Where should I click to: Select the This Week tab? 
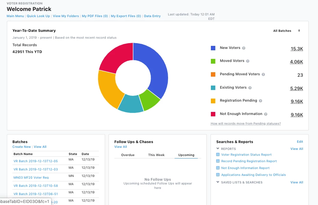(156, 155)
